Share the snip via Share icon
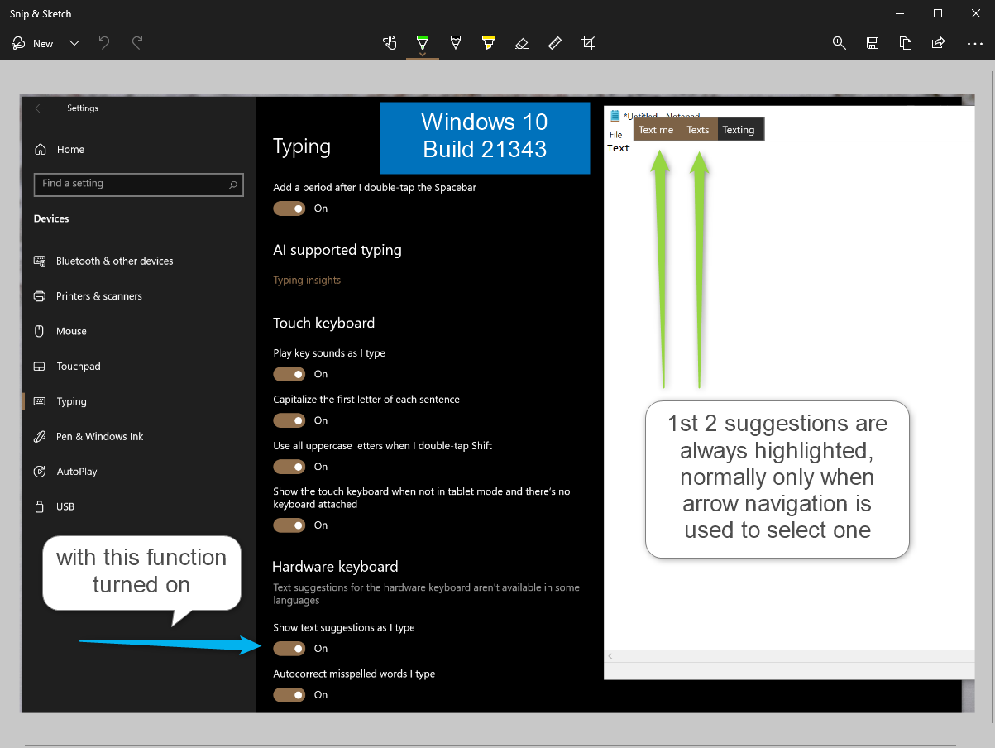The width and height of the screenshot is (995, 748). [938, 43]
